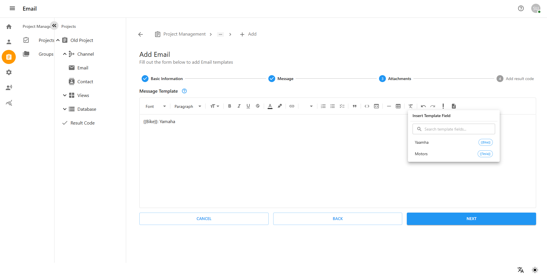Open Message Template help tooltip icon

[x=184, y=91]
